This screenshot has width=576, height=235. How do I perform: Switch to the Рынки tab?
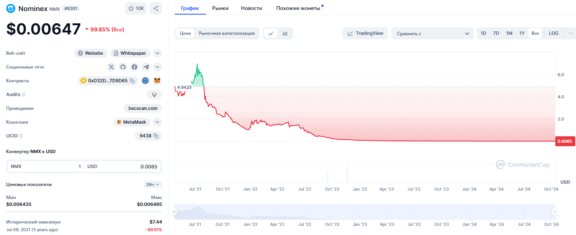pyautogui.click(x=220, y=8)
